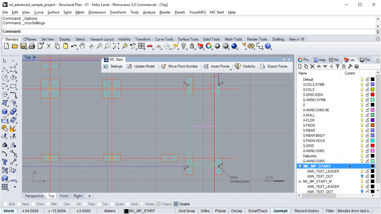The width and height of the screenshot is (381, 214).
Task: Disable the Cen osnap checkbox
Action: point(60,204)
